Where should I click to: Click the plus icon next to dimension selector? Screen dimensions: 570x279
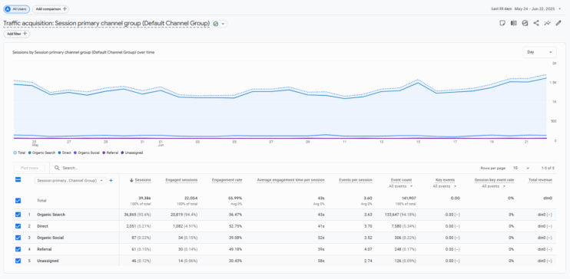point(111,180)
